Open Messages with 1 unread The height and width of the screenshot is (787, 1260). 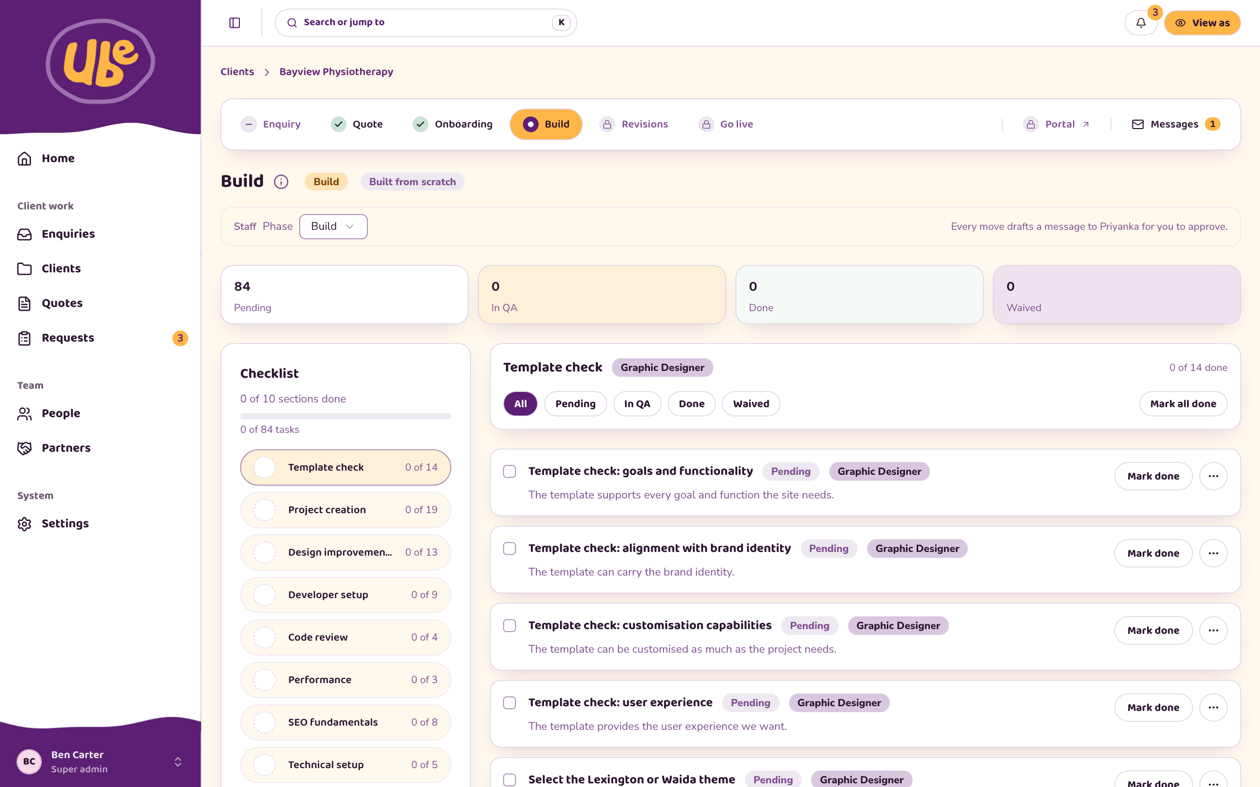click(x=1175, y=124)
